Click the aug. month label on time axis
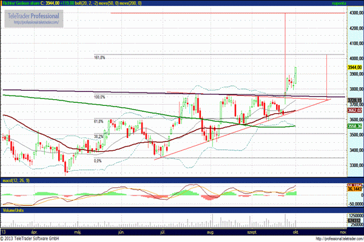 [211, 232]
